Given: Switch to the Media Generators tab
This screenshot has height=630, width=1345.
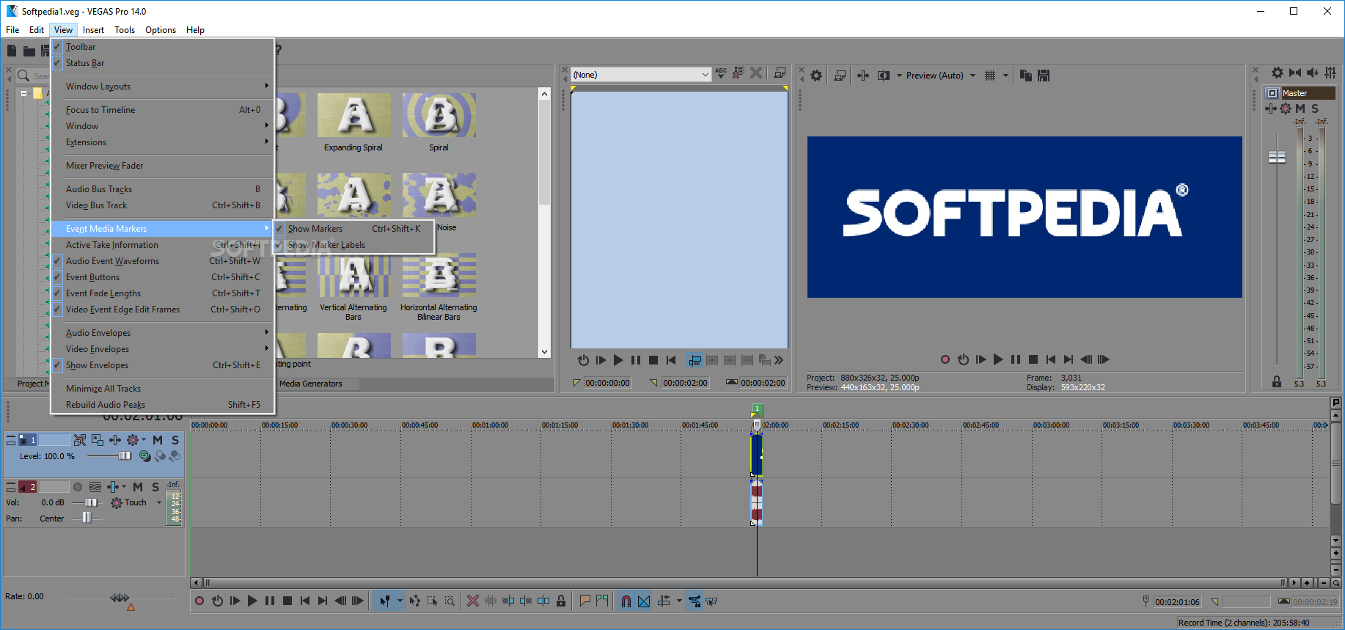Looking at the screenshot, I should 310,384.
